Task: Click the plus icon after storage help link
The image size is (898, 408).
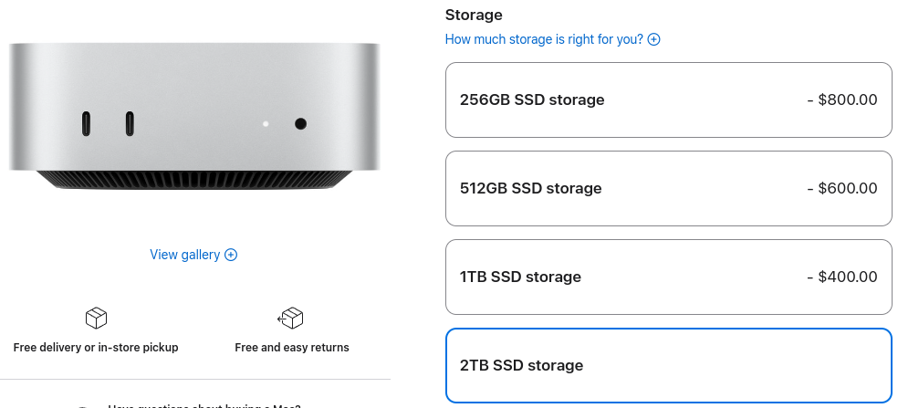Action: point(653,39)
